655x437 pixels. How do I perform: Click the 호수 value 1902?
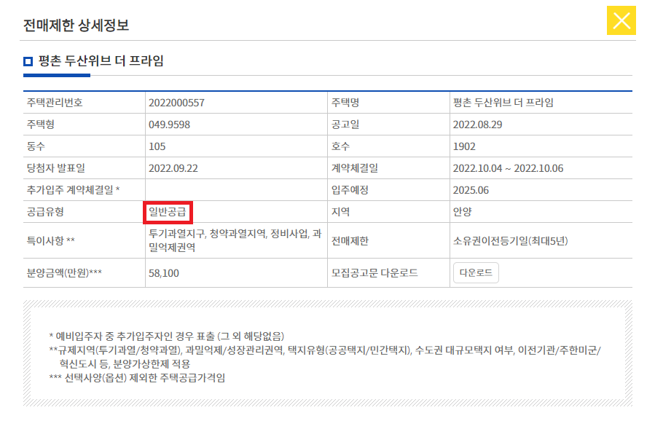[464, 146]
